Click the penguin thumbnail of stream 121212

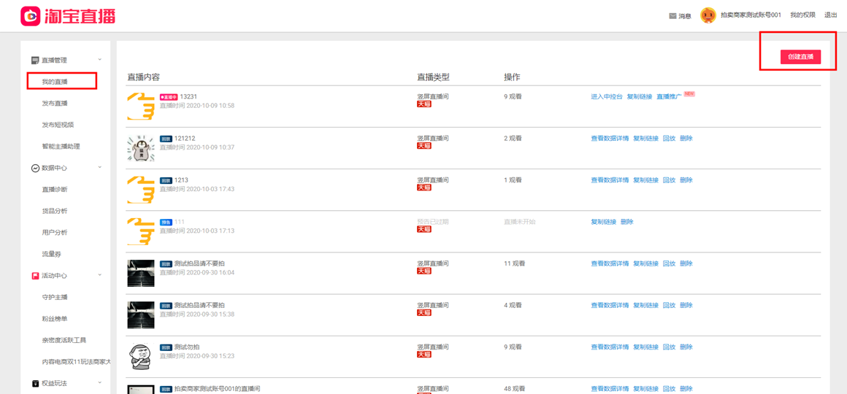pyautogui.click(x=140, y=148)
